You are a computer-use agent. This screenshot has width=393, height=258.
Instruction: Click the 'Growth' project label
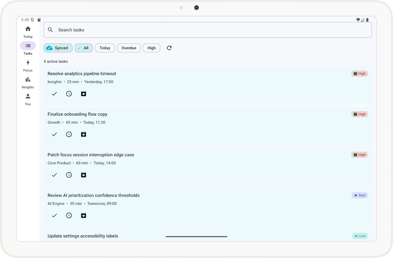click(54, 123)
